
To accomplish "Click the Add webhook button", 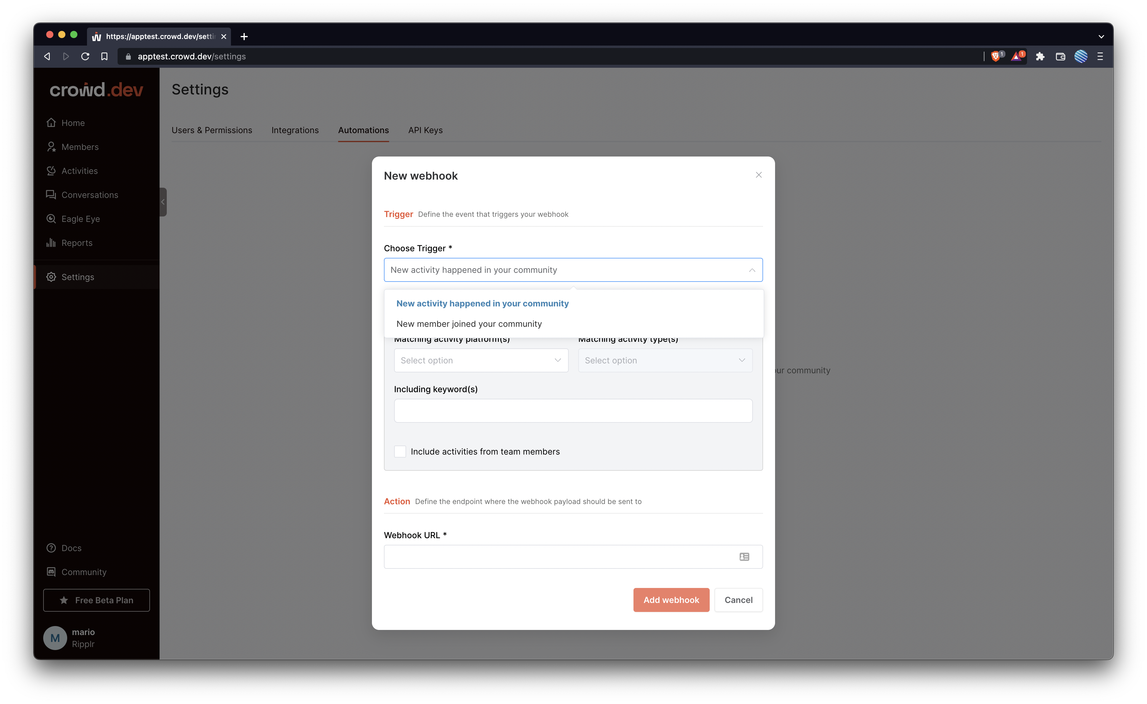I will tap(671, 600).
